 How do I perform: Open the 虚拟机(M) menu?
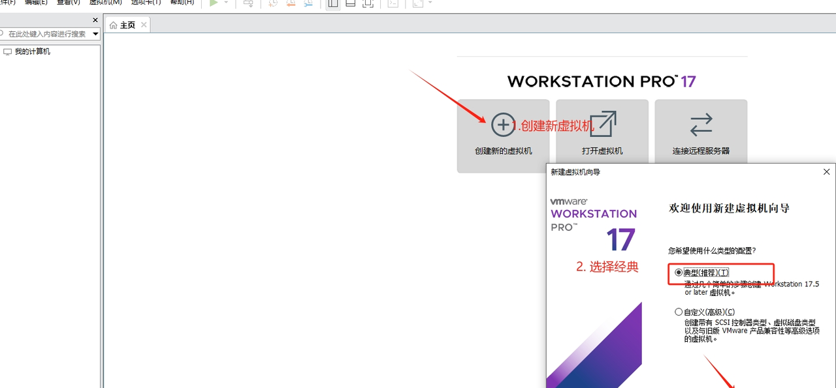tap(105, 3)
